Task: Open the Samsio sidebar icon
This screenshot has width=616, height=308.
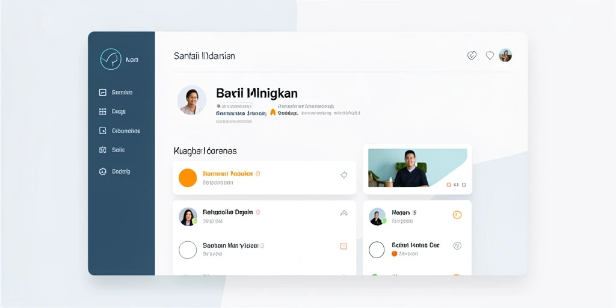Action: [102, 93]
